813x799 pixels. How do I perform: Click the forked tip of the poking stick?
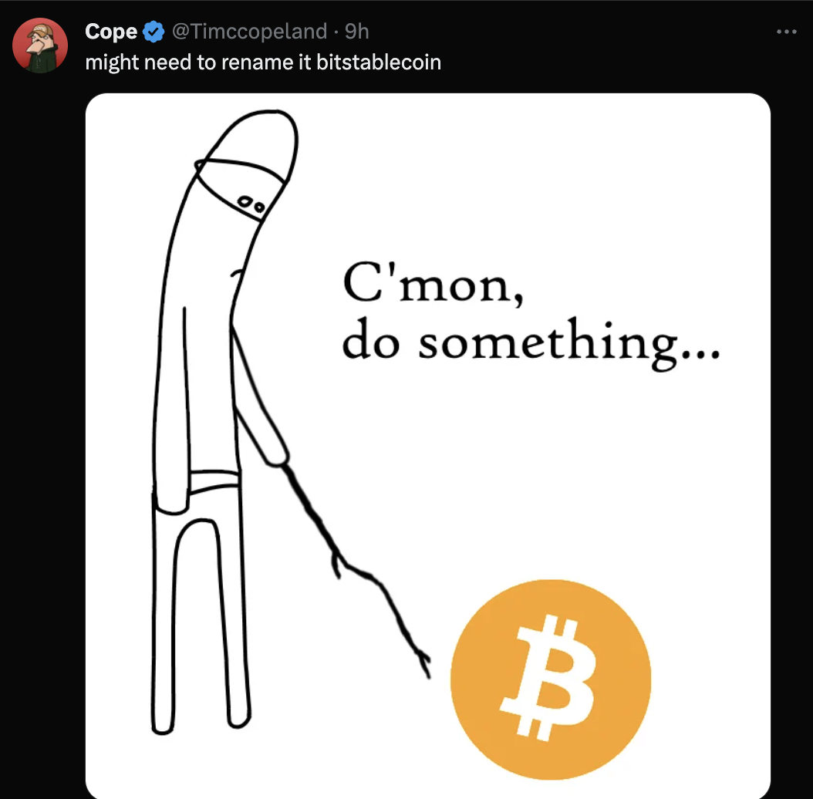point(422,662)
